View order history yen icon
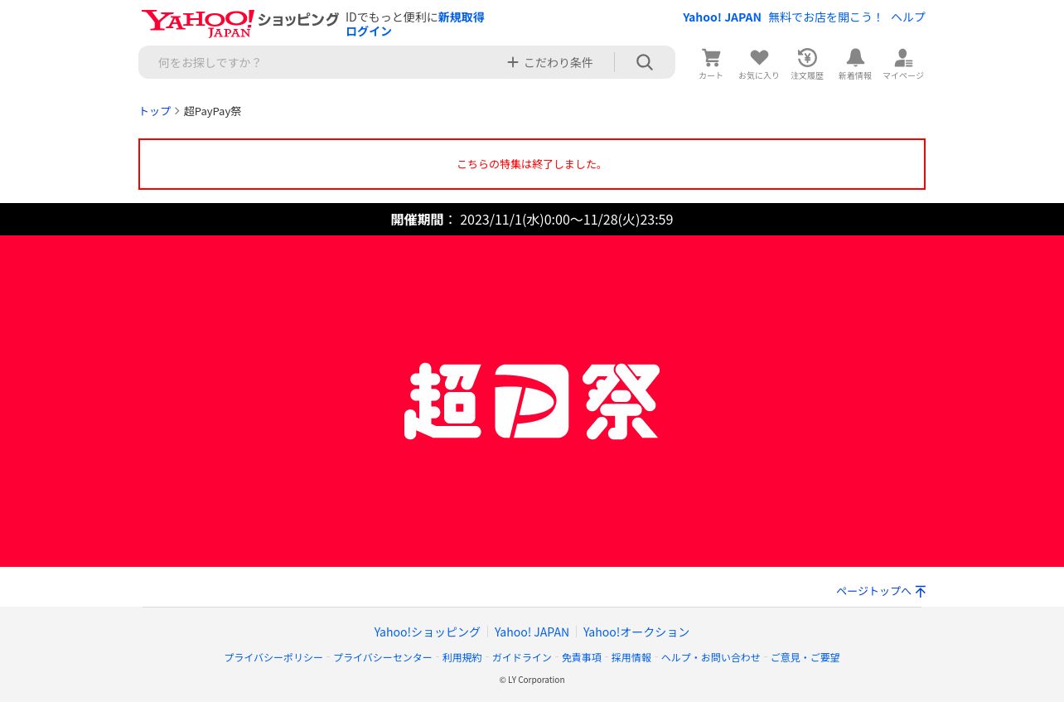Screen dimensions: 1064x702 [807, 58]
